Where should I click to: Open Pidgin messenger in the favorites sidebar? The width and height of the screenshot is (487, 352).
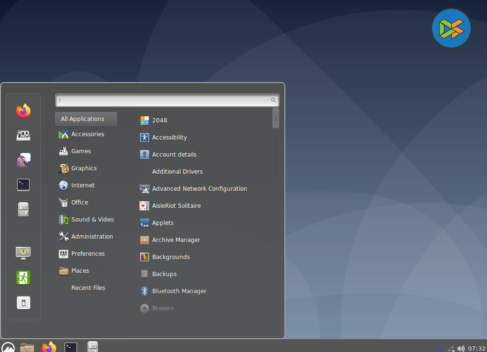click(x=23, y=160)
